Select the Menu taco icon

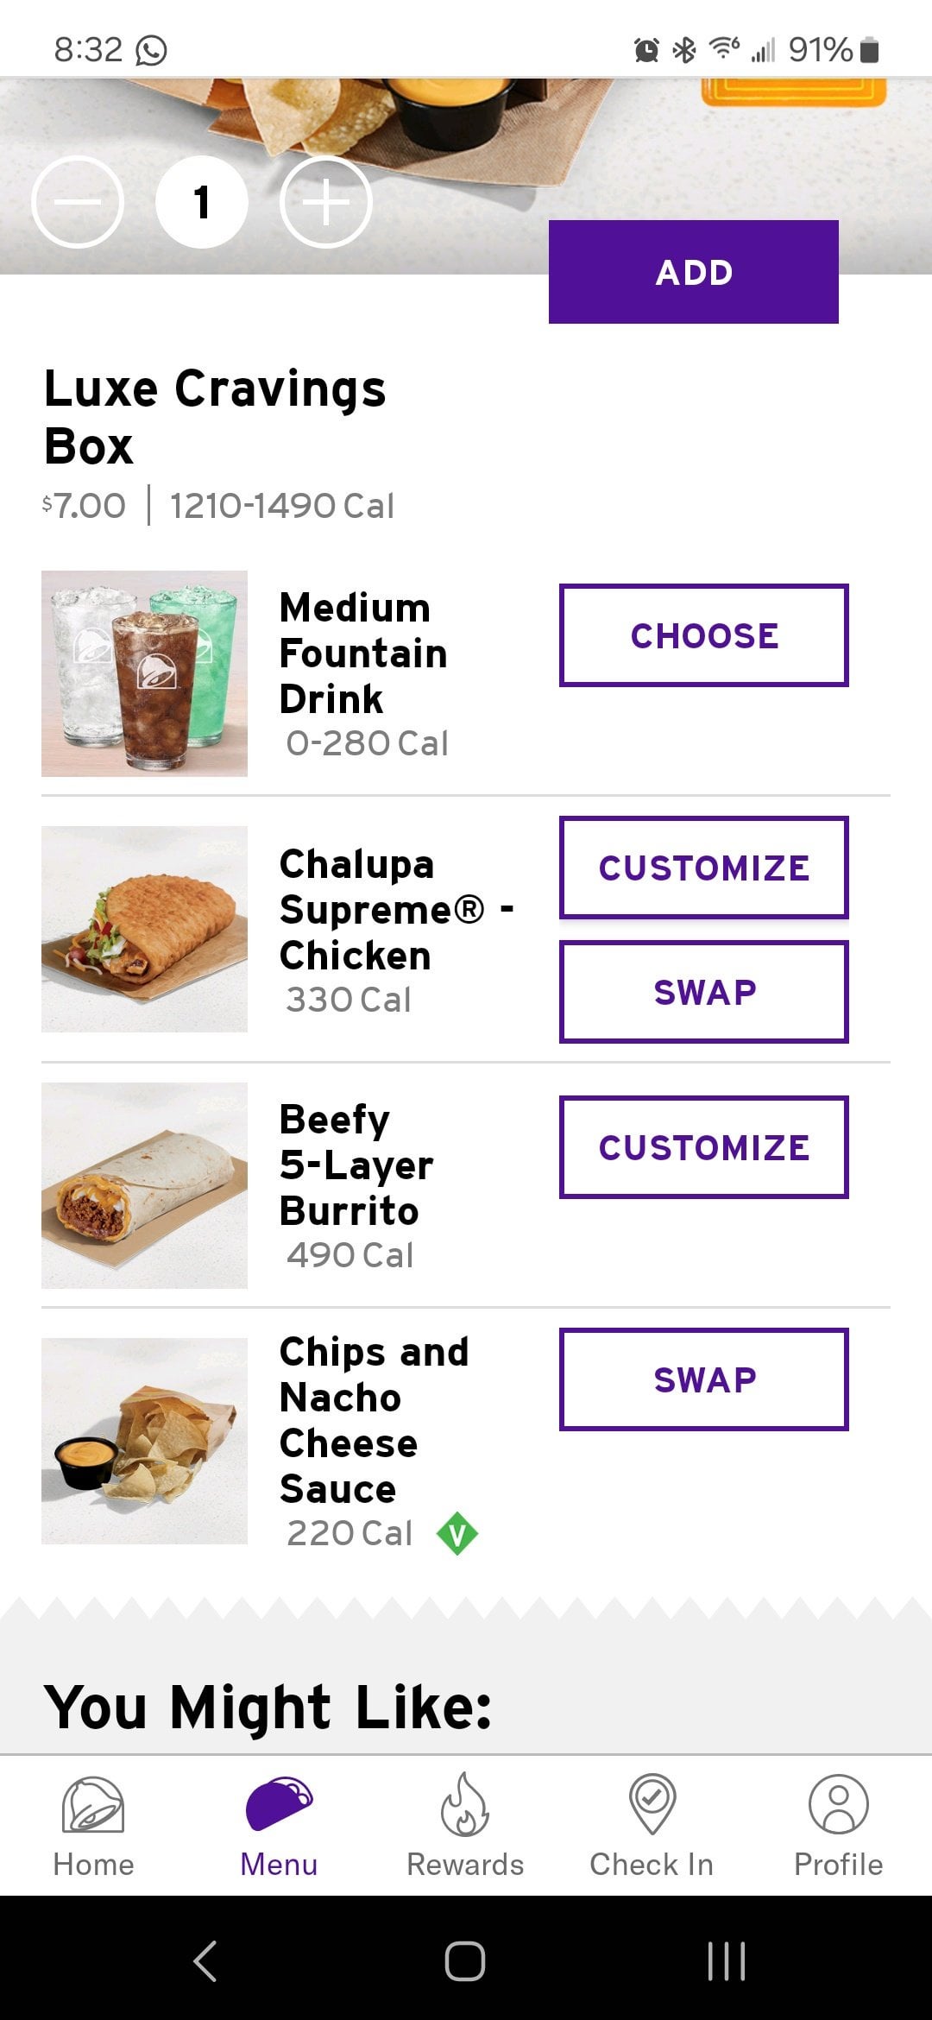(x=279, y=1804)
